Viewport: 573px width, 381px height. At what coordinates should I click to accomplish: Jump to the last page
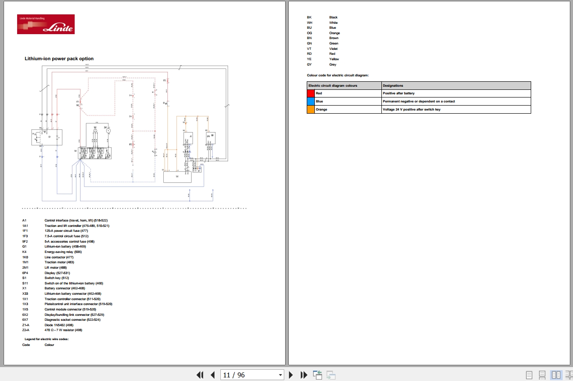(x=304, y=375)
